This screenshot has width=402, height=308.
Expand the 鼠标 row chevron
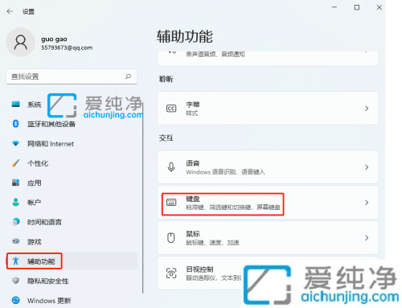[367, 237]
